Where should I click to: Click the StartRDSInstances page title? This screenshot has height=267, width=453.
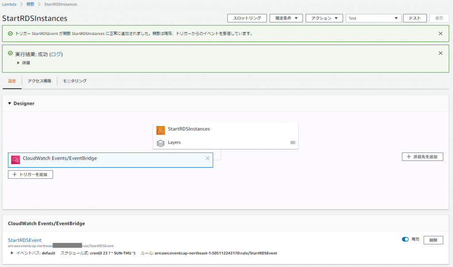point(35,18)
